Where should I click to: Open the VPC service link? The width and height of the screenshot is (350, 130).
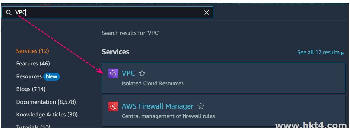(x=128, y=73)
